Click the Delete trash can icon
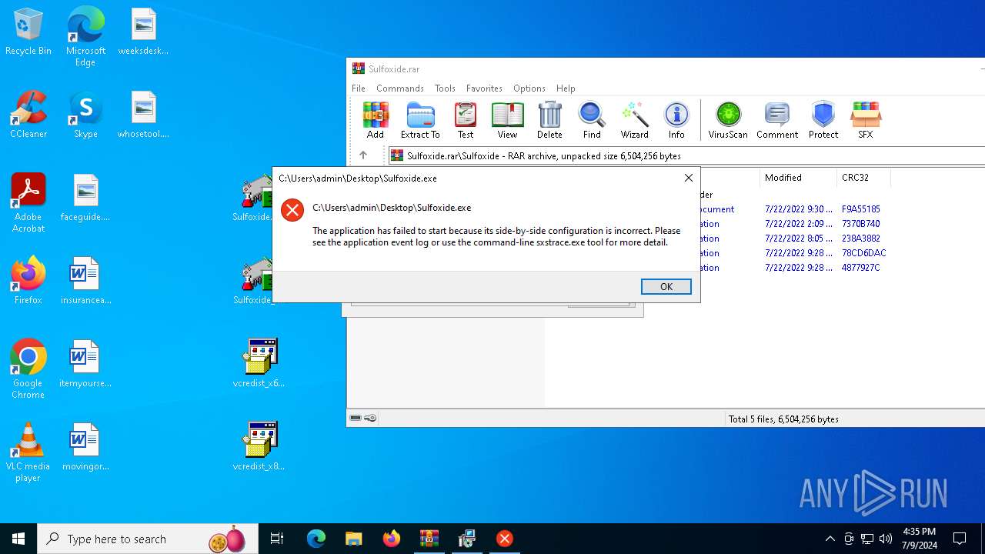This screenshot has height=554, width=985. [x=549, y=120]
